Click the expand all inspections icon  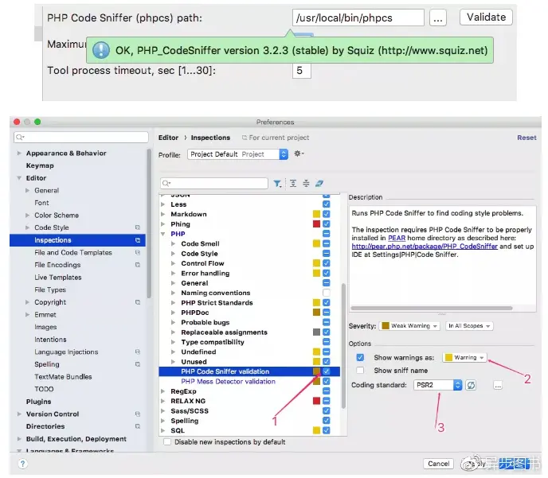coord(293,184)
